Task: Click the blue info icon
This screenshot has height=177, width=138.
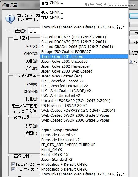Action: coord(10,19)
